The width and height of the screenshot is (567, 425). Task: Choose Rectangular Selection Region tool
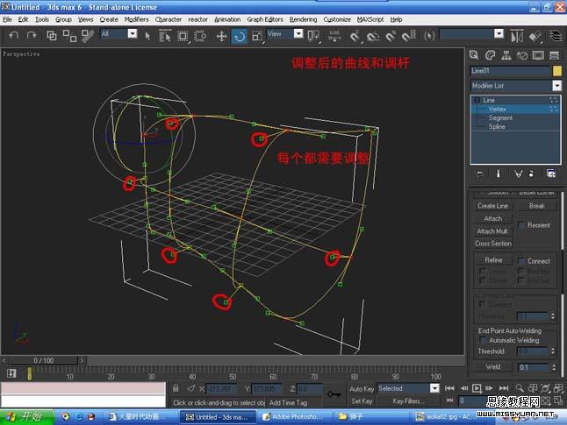(183, 36)
